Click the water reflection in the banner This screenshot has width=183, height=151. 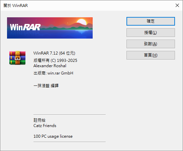tap(82, 32)
